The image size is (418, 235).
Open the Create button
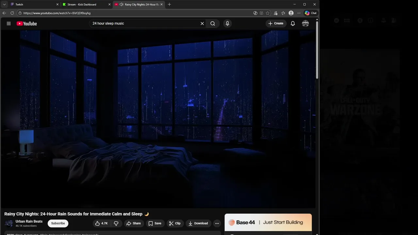tap(276, 23)
